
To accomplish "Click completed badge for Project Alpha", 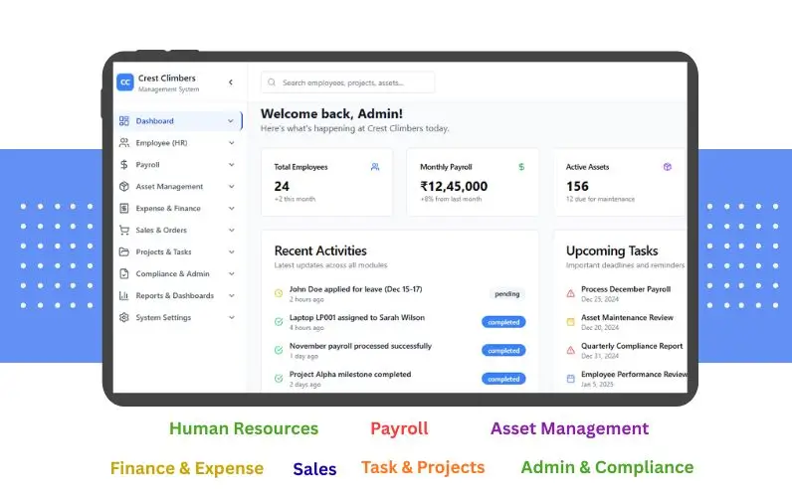I will 503,379.
